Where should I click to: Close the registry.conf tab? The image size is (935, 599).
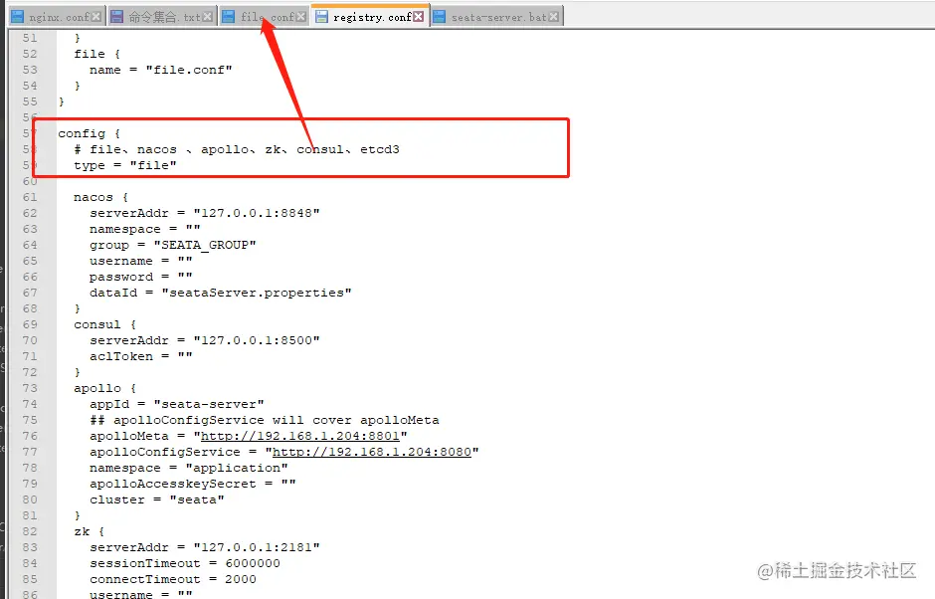pyautogui.click(x=419, y=17)
